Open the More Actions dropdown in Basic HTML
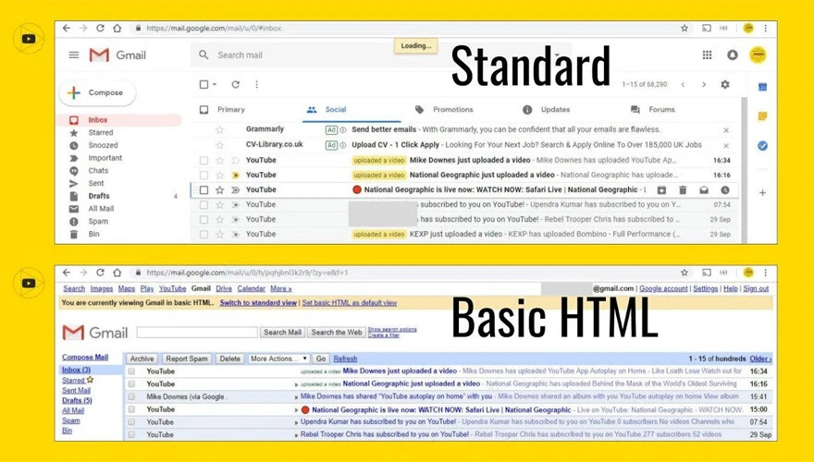814x462 pixels. point(278,359)
